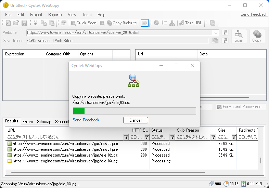269x188 pixels.
Task: Click the Copy documents toolbar icon
Action: click(x=44, y=23)
